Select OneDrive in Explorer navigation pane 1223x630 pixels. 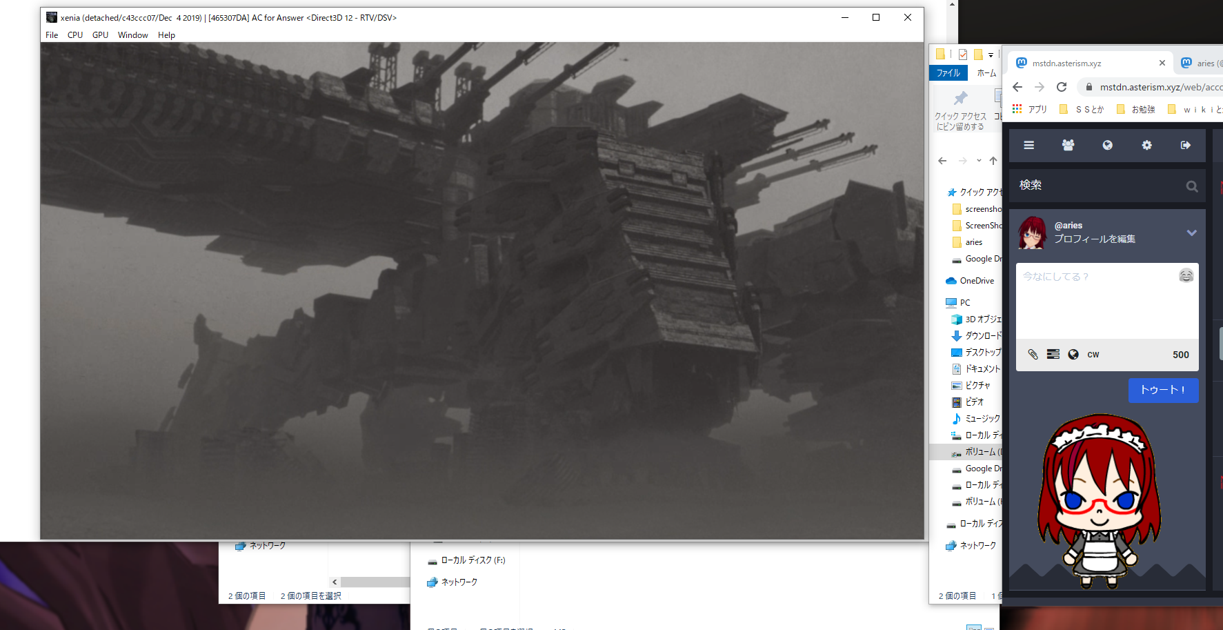point(976,281)
